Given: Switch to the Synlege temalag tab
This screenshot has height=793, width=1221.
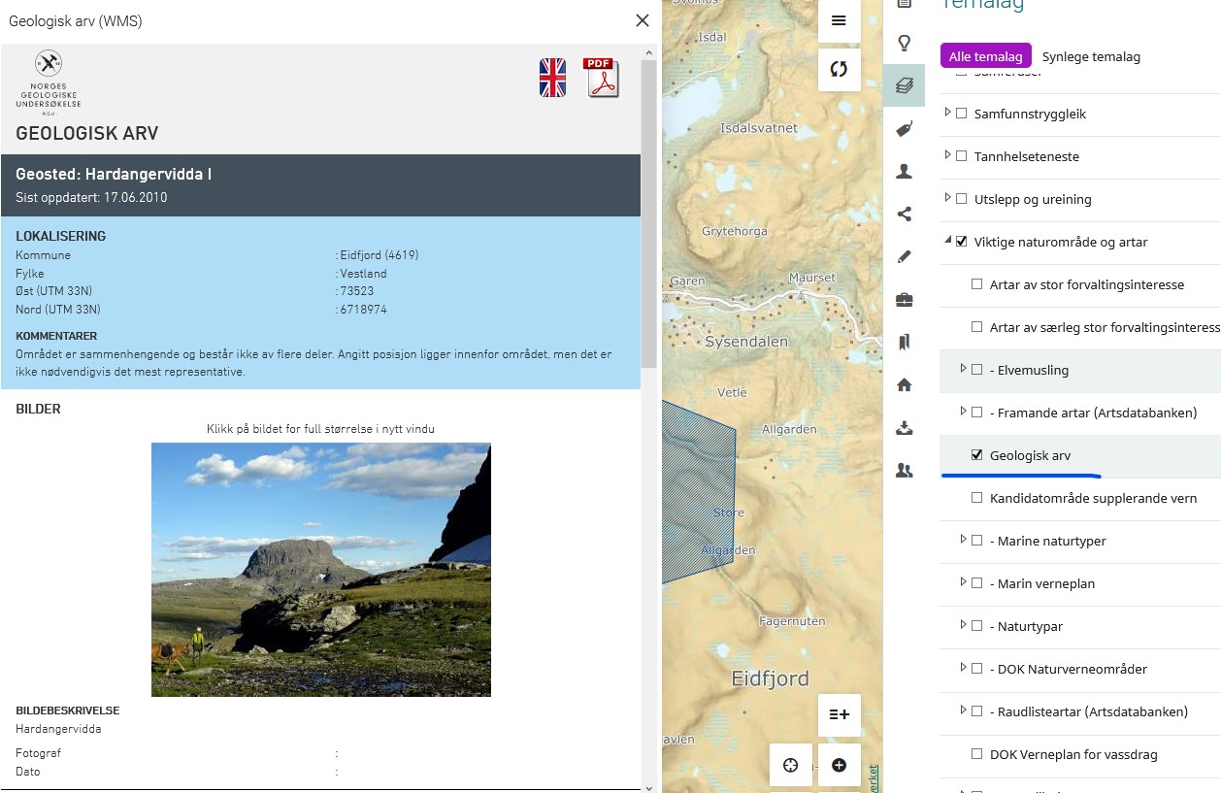Looking at the screenshot, I should coord(1091,56).
